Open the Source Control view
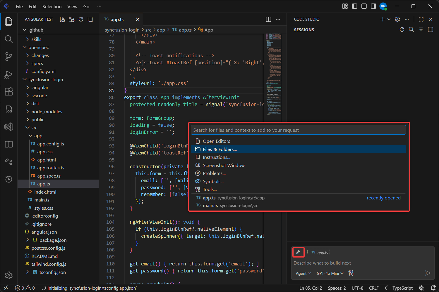This screenshot has height=292, width=439. 8,57
